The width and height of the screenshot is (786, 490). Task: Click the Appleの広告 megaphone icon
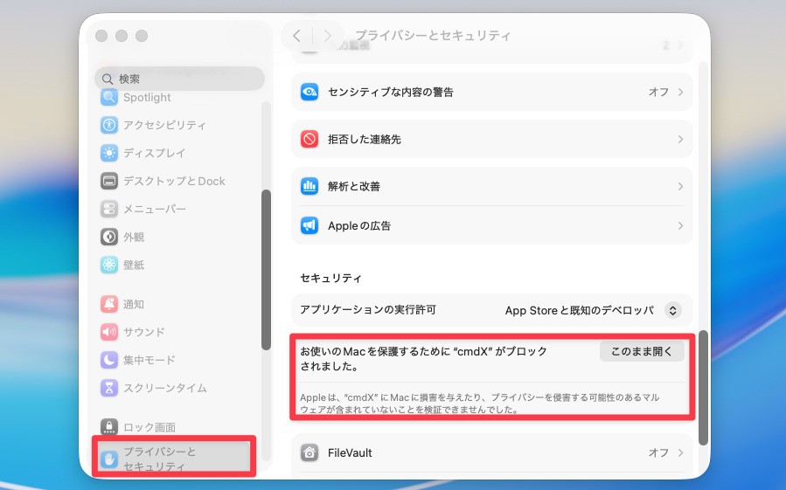[x=310, y=225]
